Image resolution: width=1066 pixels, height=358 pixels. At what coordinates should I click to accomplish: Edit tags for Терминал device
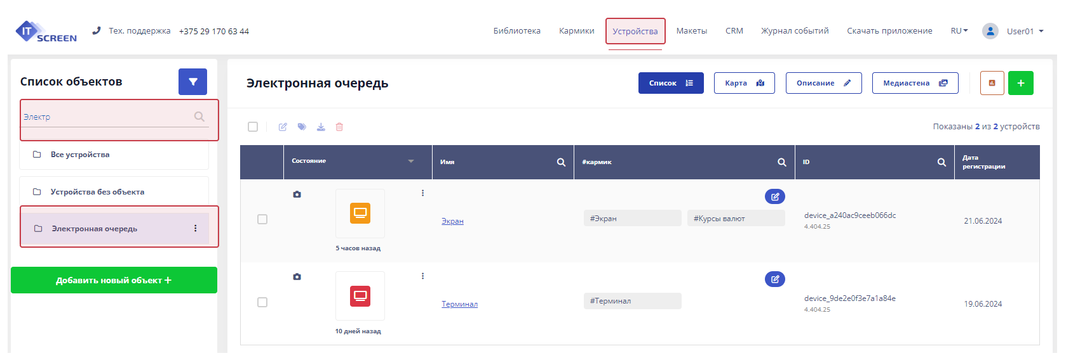(x=775, y=279)
